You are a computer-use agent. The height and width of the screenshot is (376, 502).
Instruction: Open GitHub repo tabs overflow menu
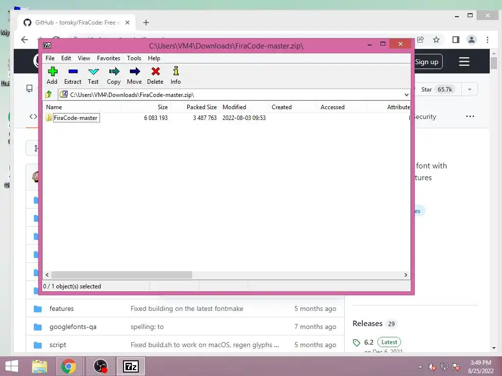click(470, 117)
